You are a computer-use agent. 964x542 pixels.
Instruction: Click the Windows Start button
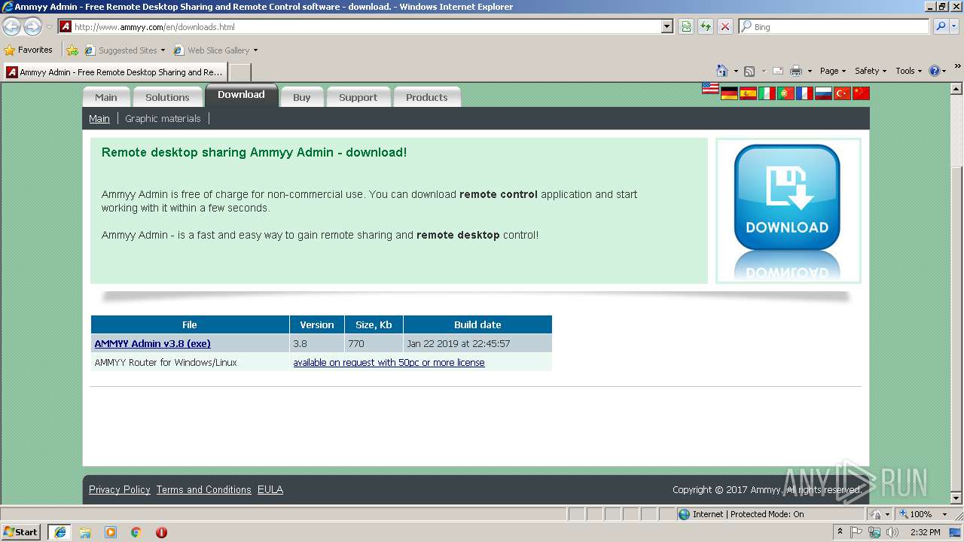point(21,532)
